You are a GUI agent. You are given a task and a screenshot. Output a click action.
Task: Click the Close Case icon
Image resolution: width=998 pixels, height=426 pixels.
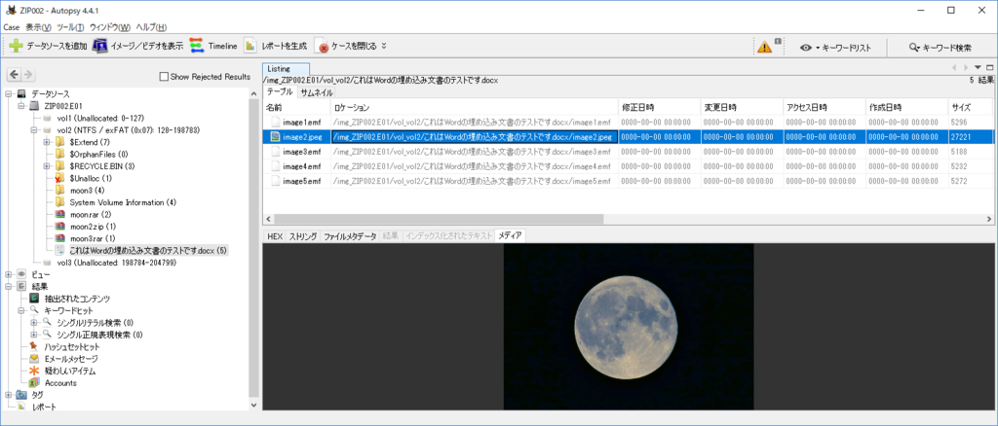pyautogui.click(x=322, y=46)
